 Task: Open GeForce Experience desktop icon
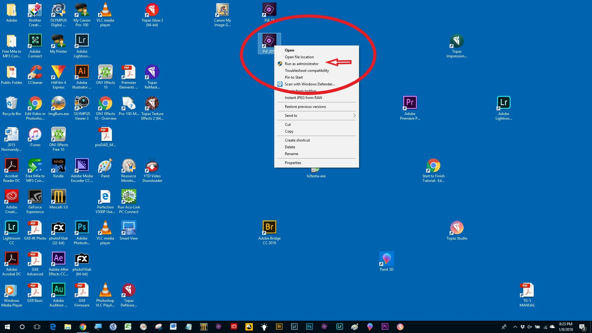pyautogui.click(x=35, y=197)
